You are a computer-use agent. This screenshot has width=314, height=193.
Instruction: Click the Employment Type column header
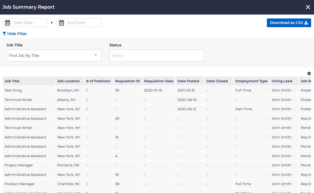click(x=251, y=81)
